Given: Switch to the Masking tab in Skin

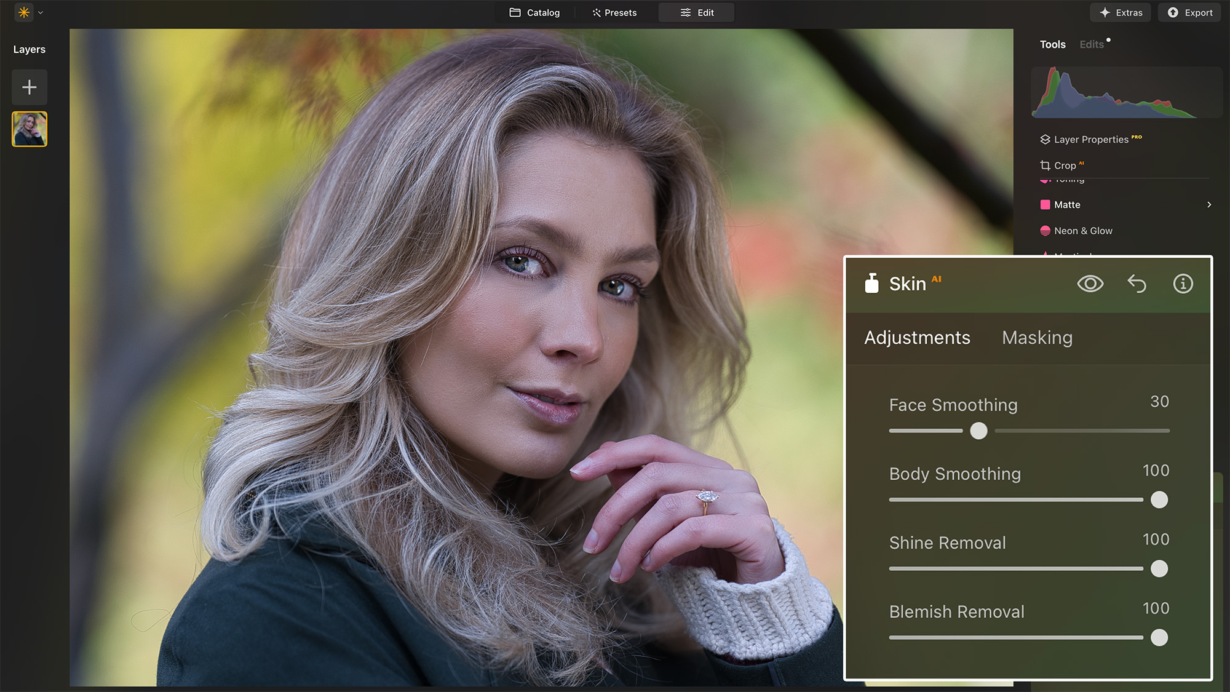Looking at the screenshot, I should click(x=1037, y=338).
